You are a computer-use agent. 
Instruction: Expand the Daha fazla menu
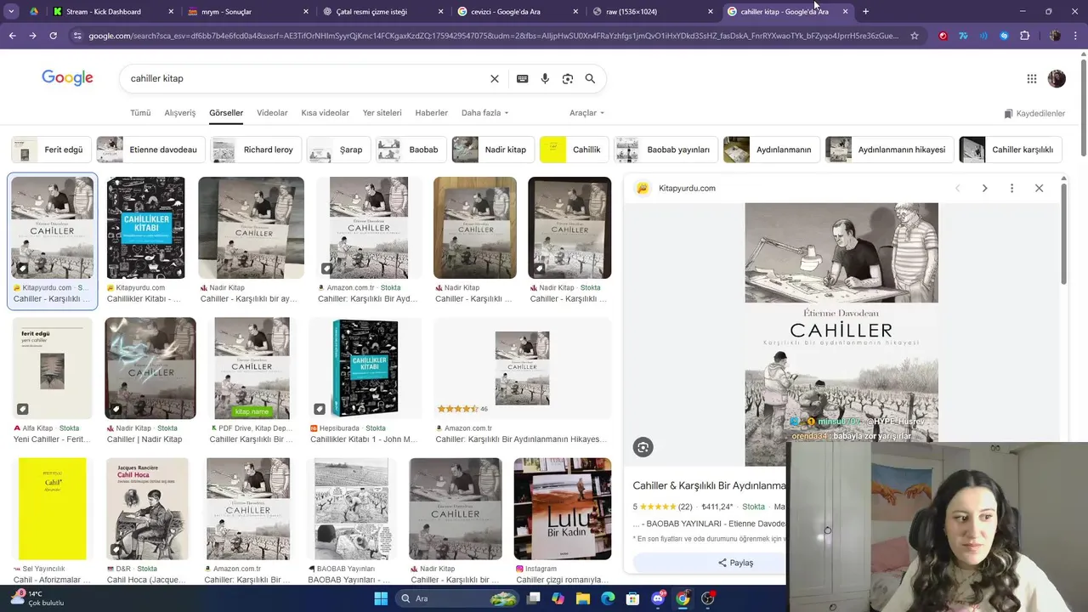484,112
